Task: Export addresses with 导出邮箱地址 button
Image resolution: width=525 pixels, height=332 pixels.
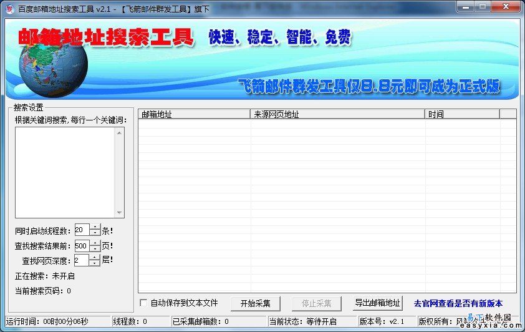Action: [377, 303]
